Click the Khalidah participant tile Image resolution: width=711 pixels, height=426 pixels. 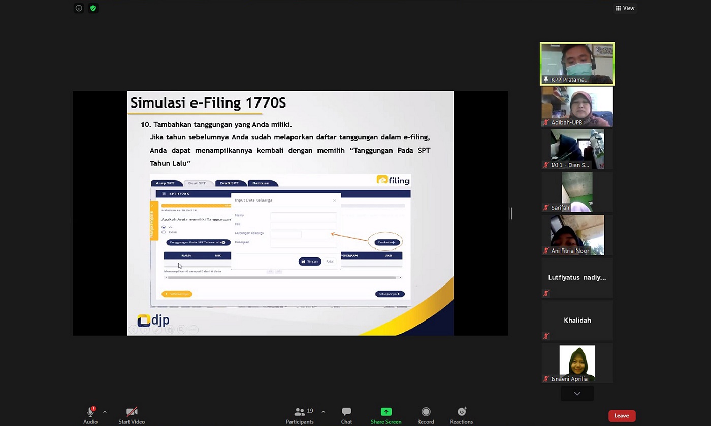tap(577, 321)
